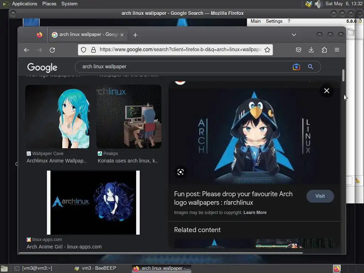
Task: Open the System menu in the top panel
Action: click(69, 4)
